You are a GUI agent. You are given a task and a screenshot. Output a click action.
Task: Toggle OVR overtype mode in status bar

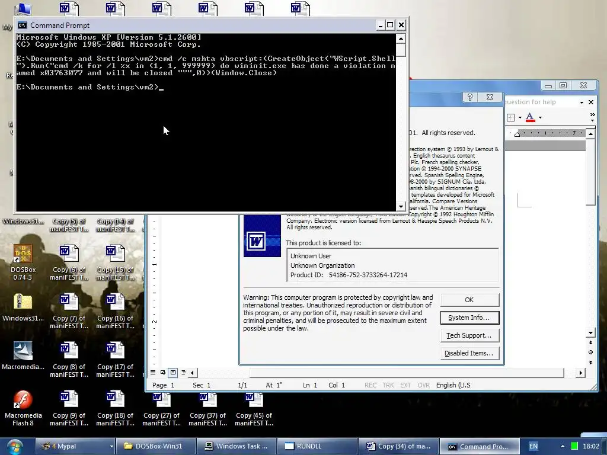tap(423, 385)
